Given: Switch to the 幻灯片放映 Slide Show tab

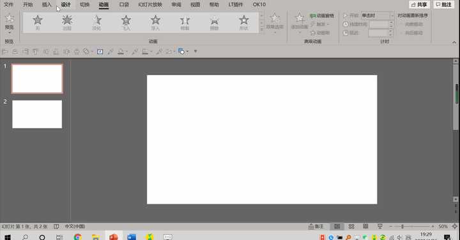Looking at the screenshot, I should click(150, 4).
